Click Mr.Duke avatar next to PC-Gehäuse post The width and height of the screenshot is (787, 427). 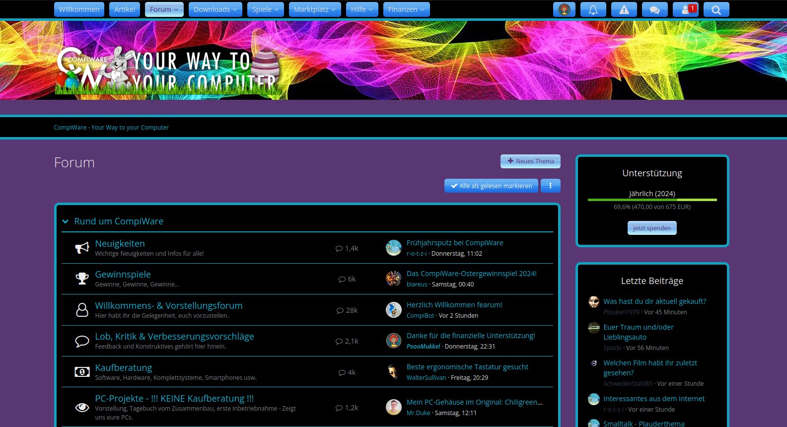point(394,407)
